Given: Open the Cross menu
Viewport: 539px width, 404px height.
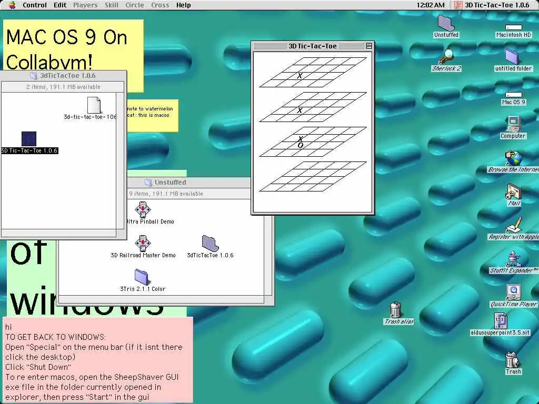Looking at the screenshot, I should [160, 5].
